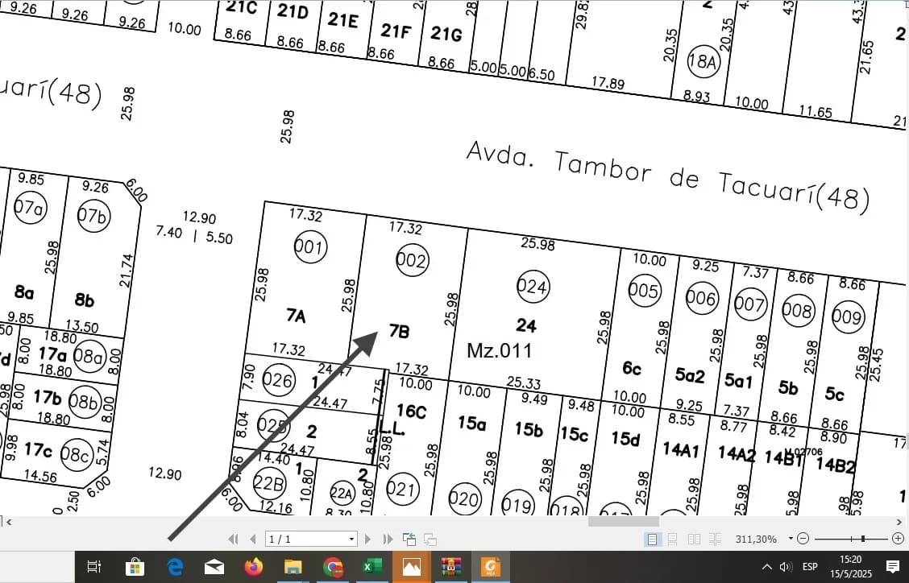The height and width of the screenshot is (583, 909).
Task: Click the parcel label 8b
Action: (x=84, y=300)
